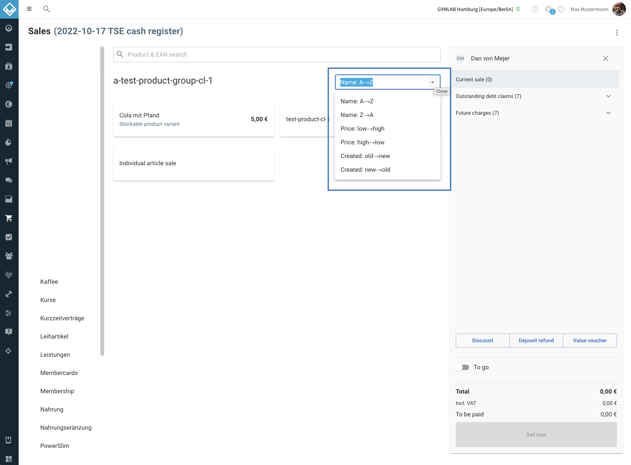The width and height of the screenshot is (631, 465).
Task: Click the Discount button
Action: [482, 340]
